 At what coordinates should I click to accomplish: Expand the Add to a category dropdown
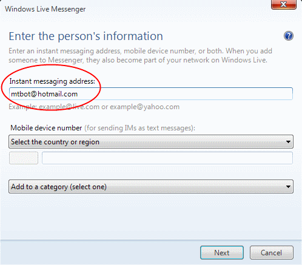pyautogui.click(x=151, y=187)
